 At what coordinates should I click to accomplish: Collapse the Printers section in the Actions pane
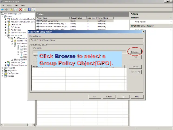[x=171, y=18]
